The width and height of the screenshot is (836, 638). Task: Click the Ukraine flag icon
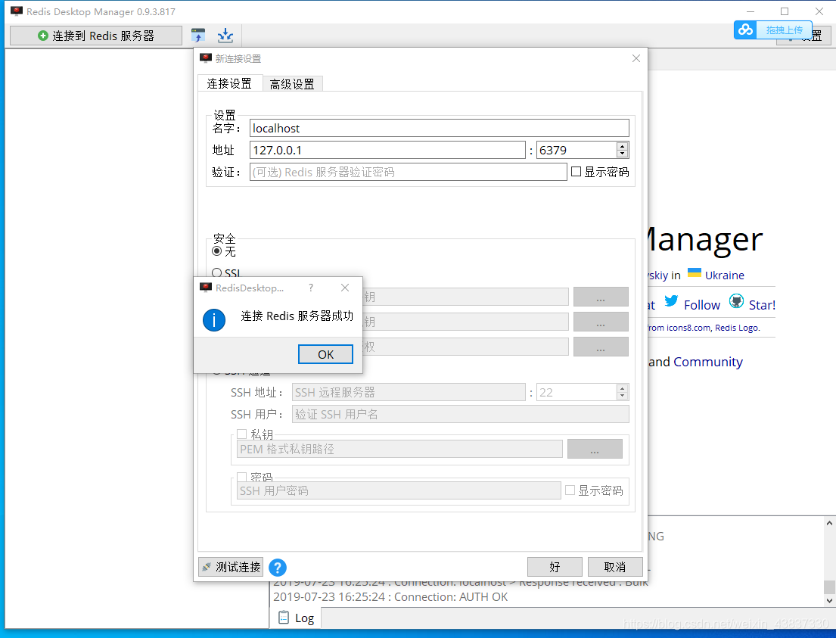click(x=695, y=273)
